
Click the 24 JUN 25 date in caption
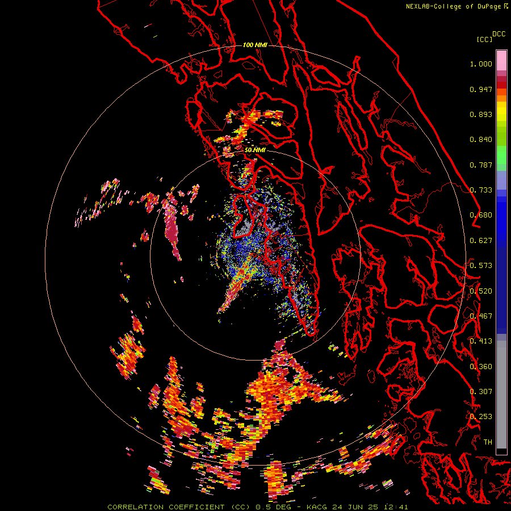point(355,507)
